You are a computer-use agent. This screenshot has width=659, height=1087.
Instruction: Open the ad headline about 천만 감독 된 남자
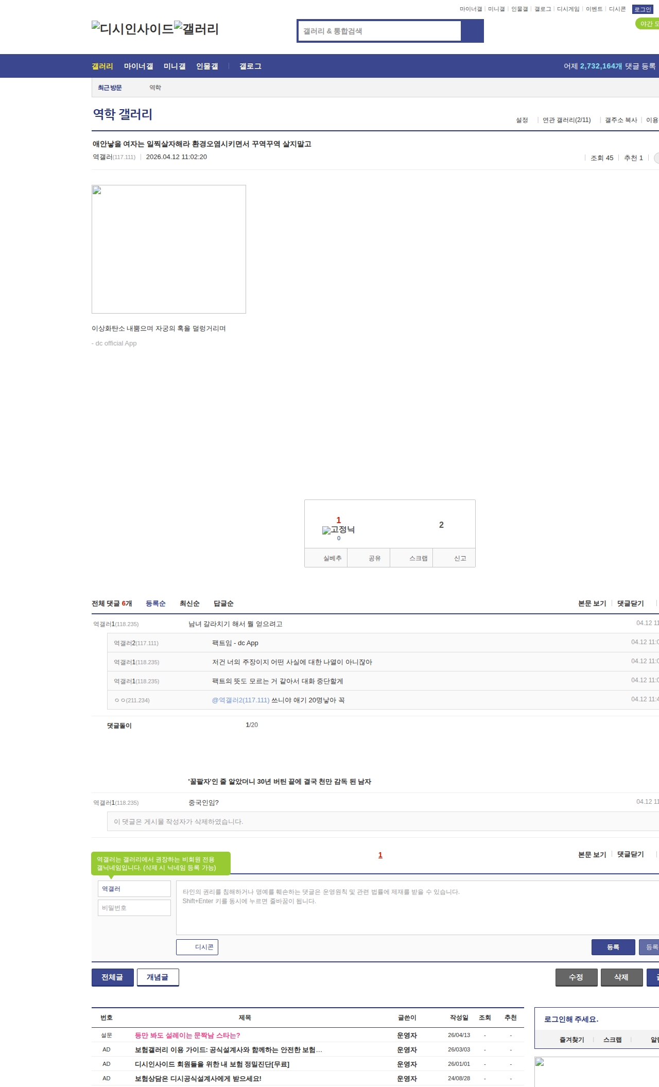[x=280, y=782]
